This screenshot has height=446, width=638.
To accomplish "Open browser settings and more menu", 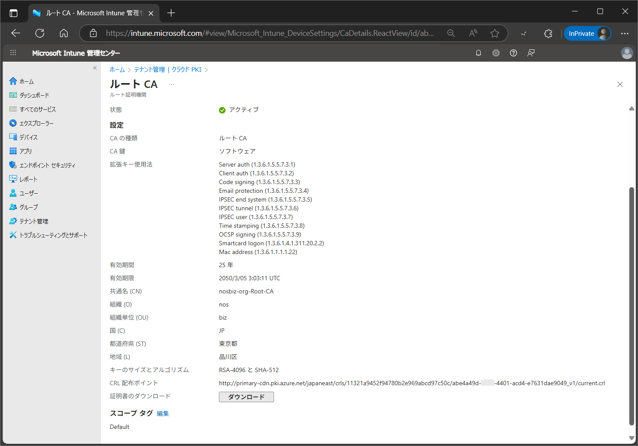I will pos(625,33).
